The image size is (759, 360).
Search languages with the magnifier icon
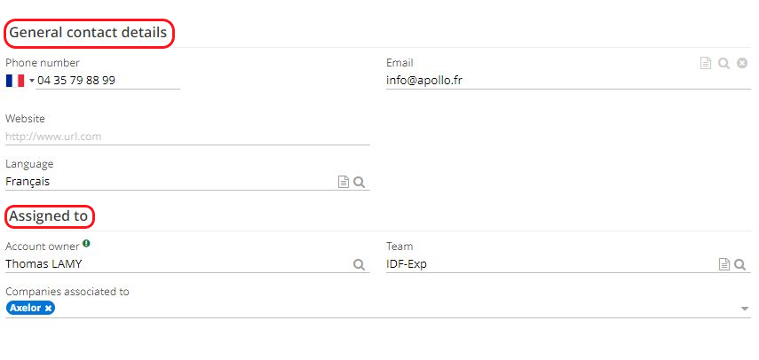[360, 182]
